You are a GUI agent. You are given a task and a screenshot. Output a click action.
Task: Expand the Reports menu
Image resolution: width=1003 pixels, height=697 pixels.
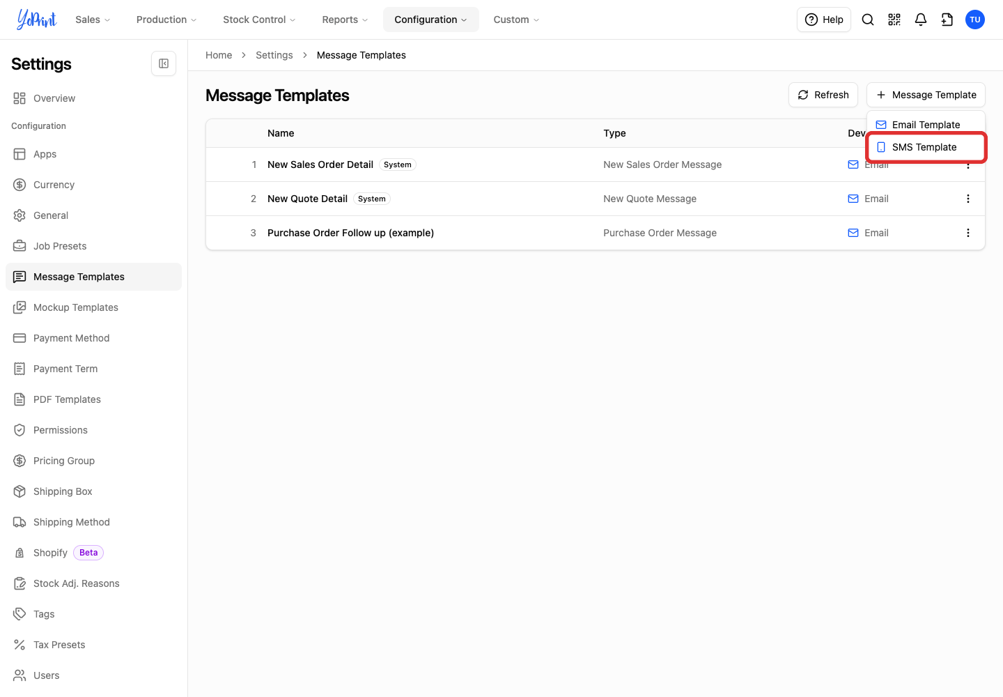(x=345, y=20)
